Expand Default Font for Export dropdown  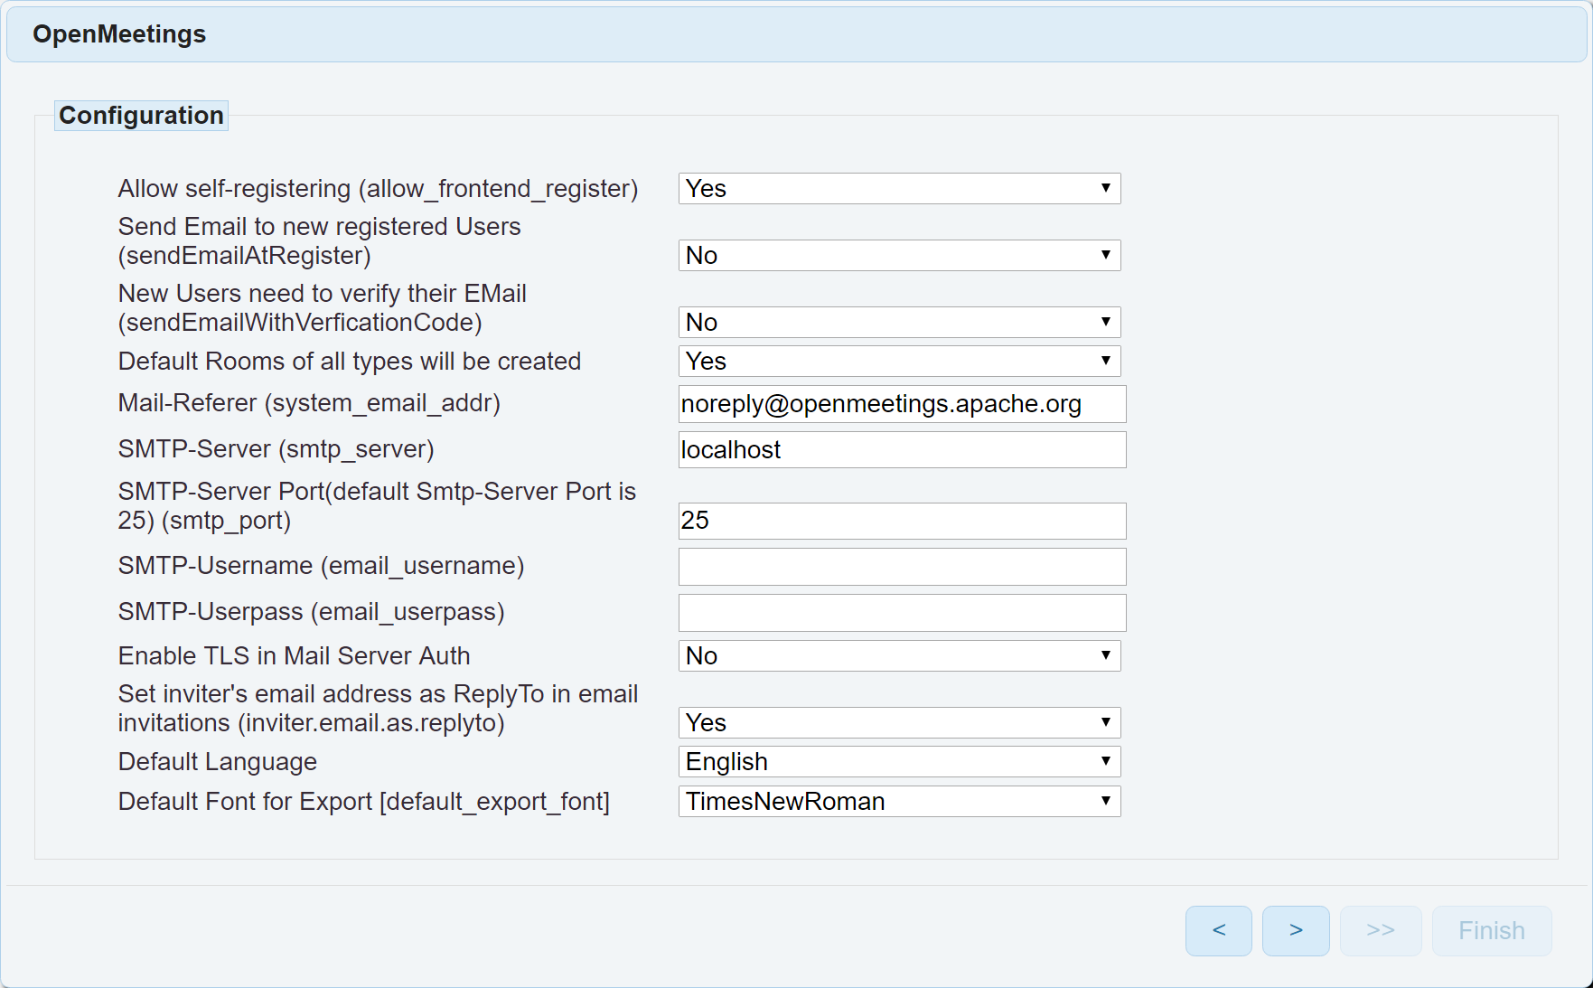pyautogui.click(x=899, y=801)
